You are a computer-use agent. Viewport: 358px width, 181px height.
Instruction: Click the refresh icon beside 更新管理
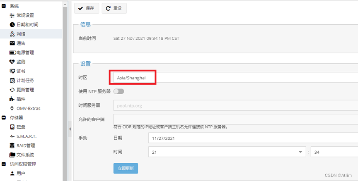pyautogui.click(x=12, y=90)
